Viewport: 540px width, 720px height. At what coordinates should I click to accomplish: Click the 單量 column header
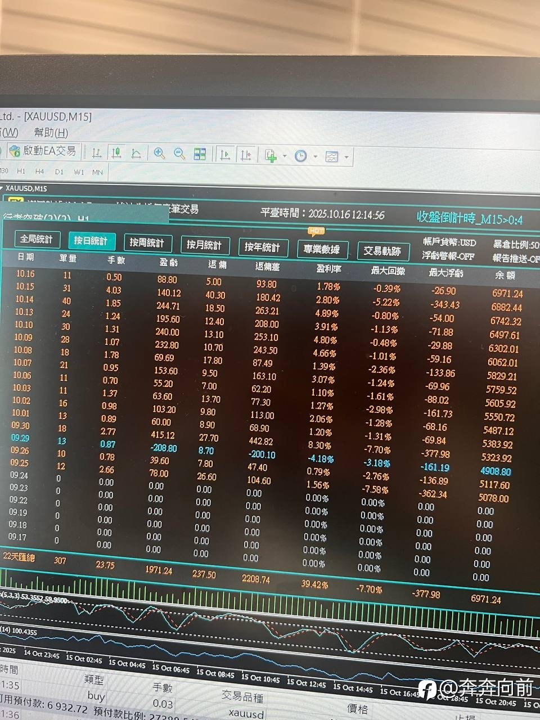click(x=68, y=259)
